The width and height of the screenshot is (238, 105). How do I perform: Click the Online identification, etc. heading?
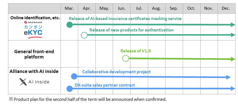[35, 18]
